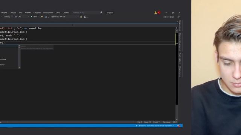Open the Python 3.7 (64-bit) environment dropdown

(65, 16)
